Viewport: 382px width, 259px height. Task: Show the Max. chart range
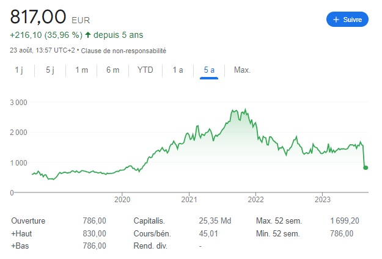(242, 70)
